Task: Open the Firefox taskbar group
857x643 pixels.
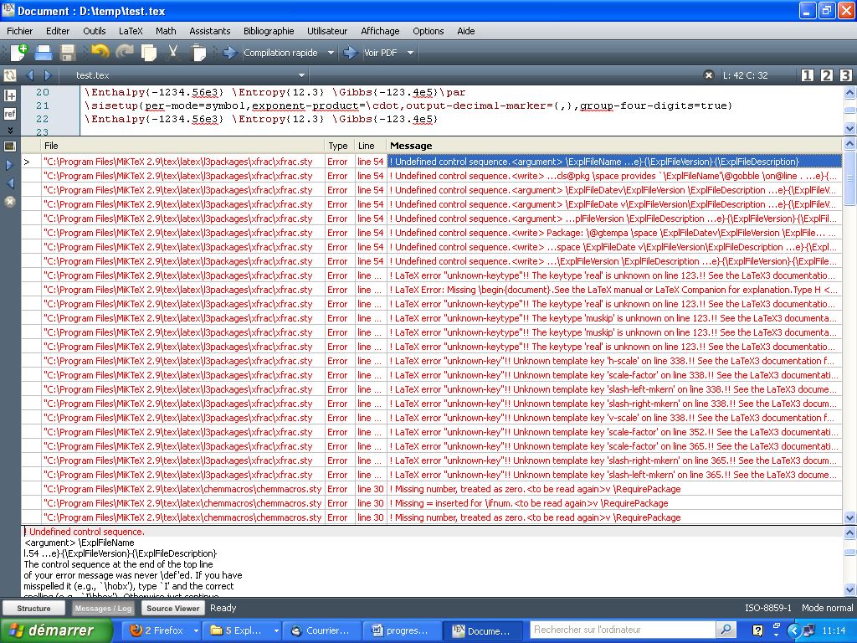Action: coord(162,630)
